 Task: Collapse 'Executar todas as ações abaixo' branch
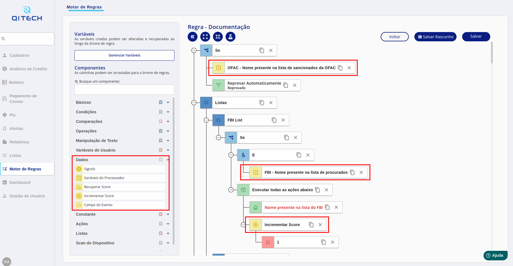pyautogui.click(x=231, y=190)
